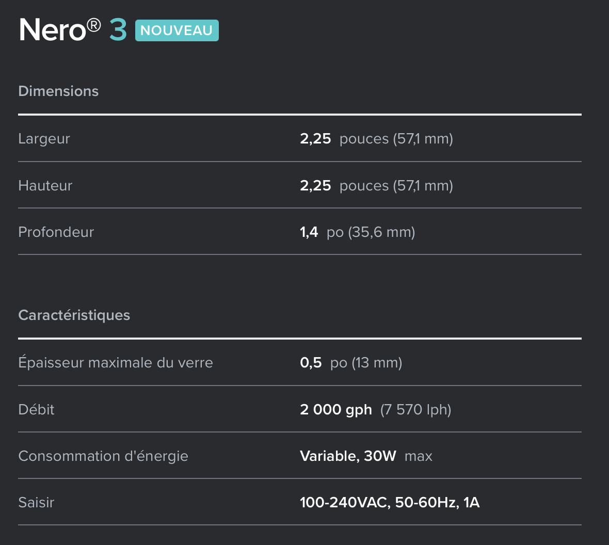This screenshot has width=609, height=545.
Task: Click the Profondeur row label
Action: tap(56, 232)
